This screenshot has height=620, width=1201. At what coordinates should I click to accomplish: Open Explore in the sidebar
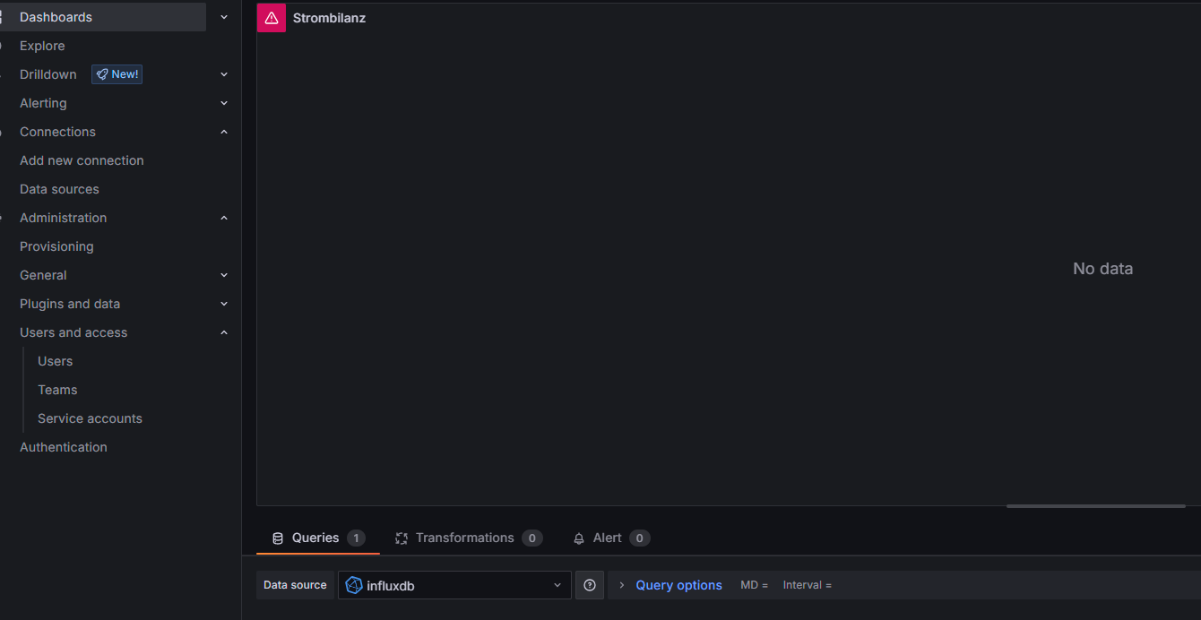[42, 46]
